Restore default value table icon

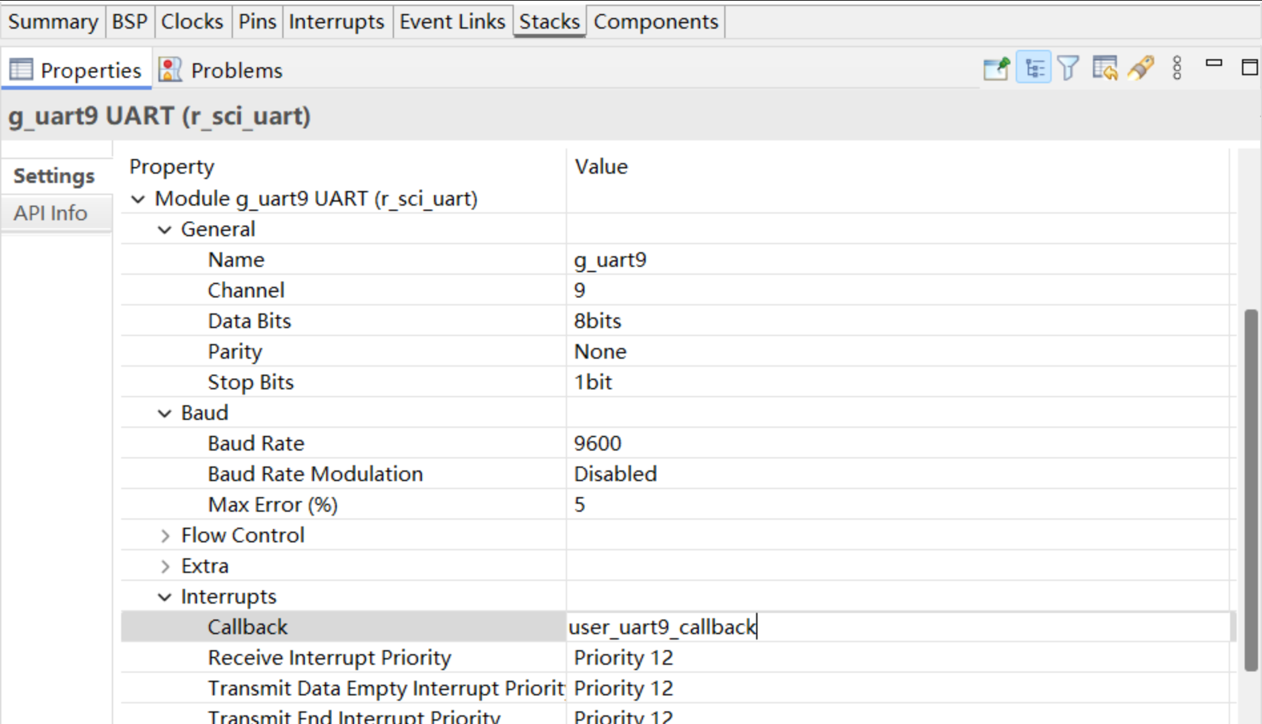pos(1105,69)
